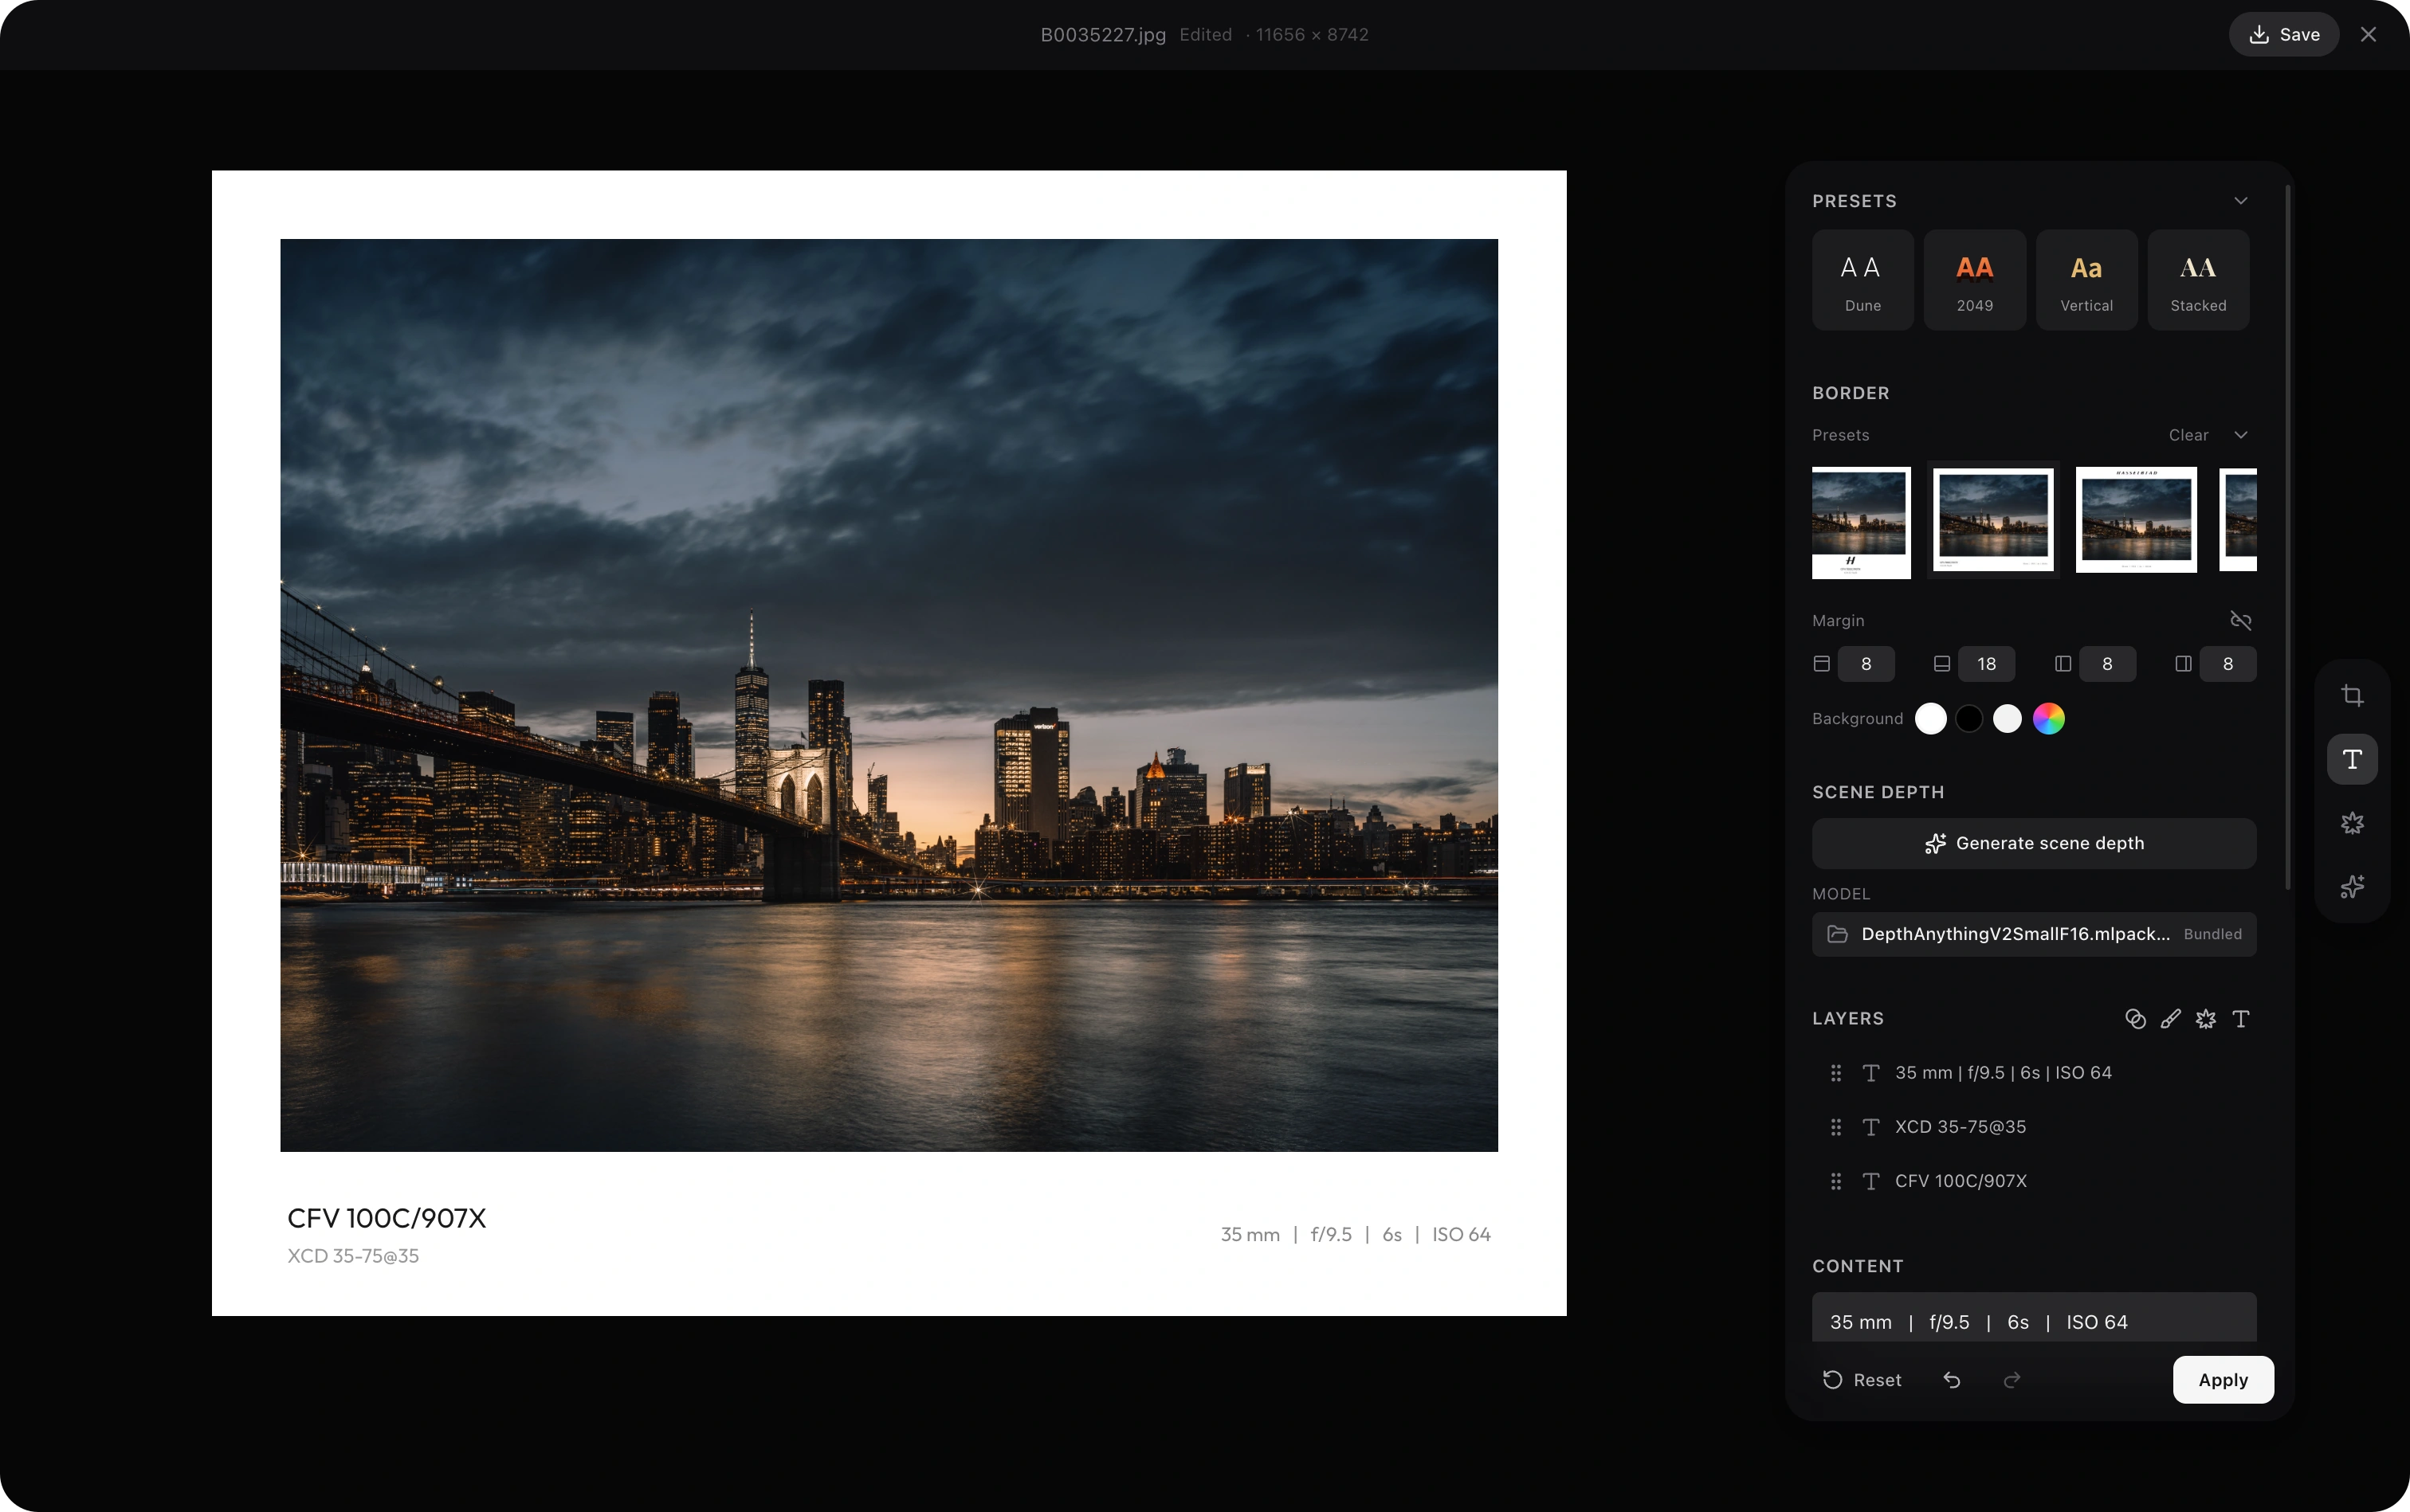This screenshot has height=1512, width=2410.
Task: Add a blend overlay layer in Layers
Action: pos(2135,1019)
